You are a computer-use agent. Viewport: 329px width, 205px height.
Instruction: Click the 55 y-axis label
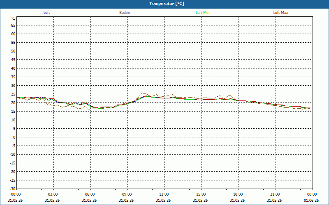click(13, 43)
